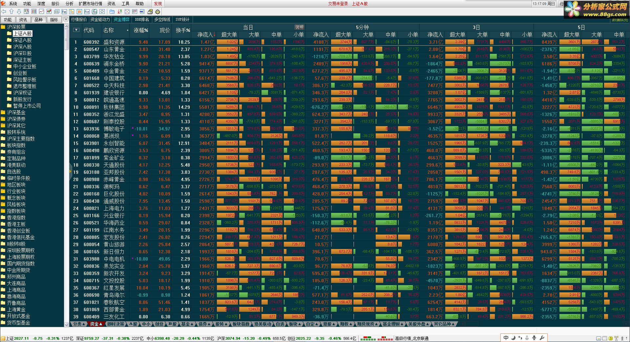Click the ETF toolbar icon
Image resolution: width=630 pixels, height=342 pixels.
[135, 11]
